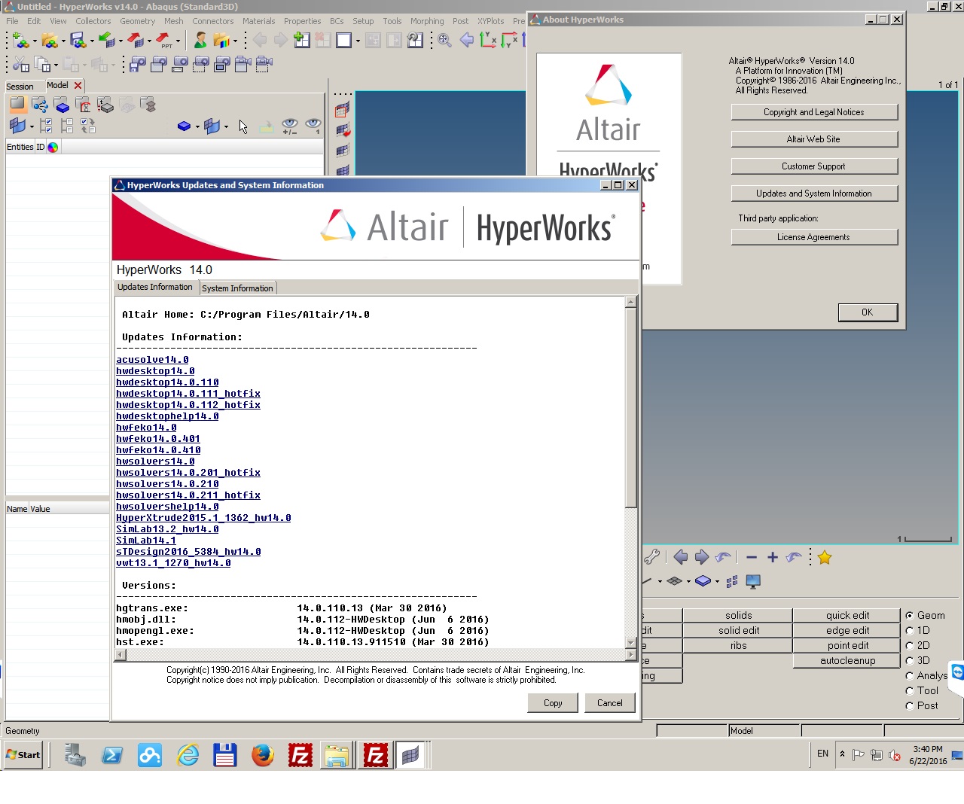The height and width of the screenshot is (804, 964).
Task: Click the color wheel column header
Action: (53, 147)
